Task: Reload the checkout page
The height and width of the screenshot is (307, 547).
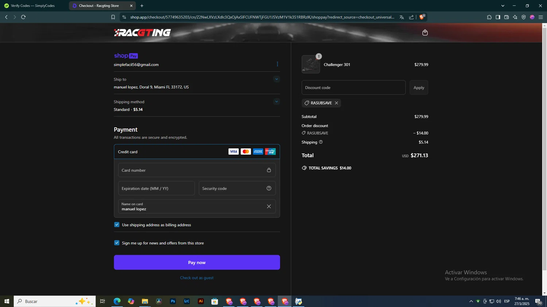Action: click(23, 17)
